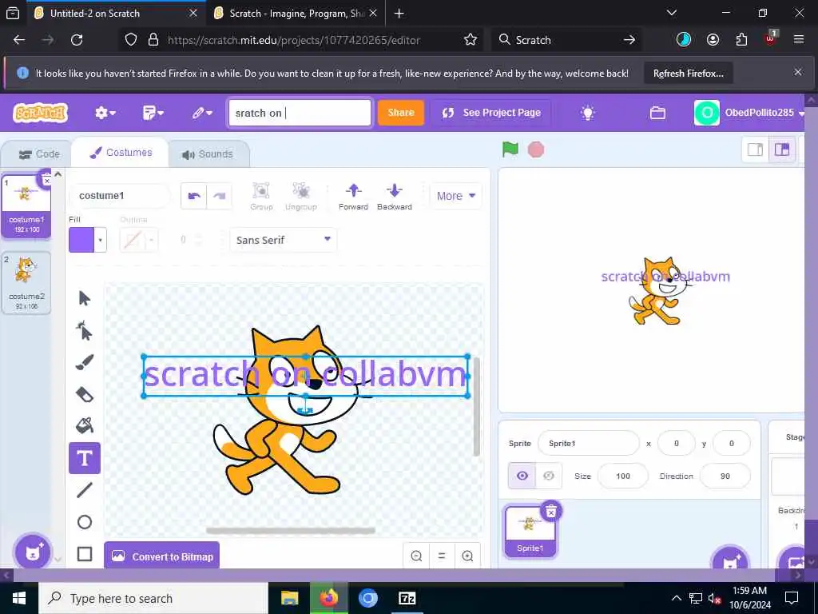Image resolution: width=818 pixels, height=614 pixels.
Task: Click the Scratch logo
Action: [41, 112]
